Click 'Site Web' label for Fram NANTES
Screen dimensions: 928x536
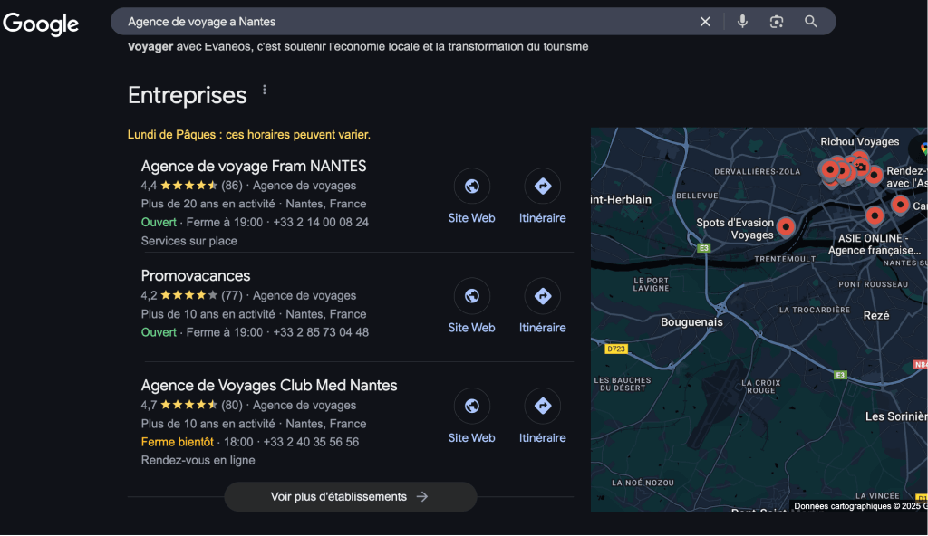pos(471,218)
